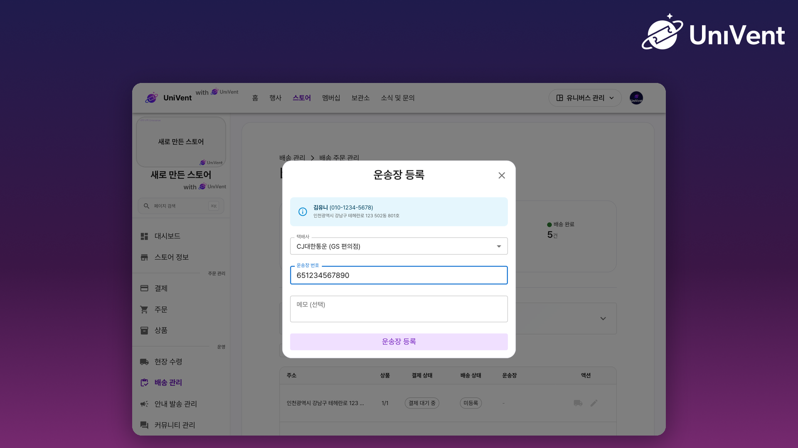Click the 주문 shopping cart icon
Screen dimensions: 798x448
(144, 309)
